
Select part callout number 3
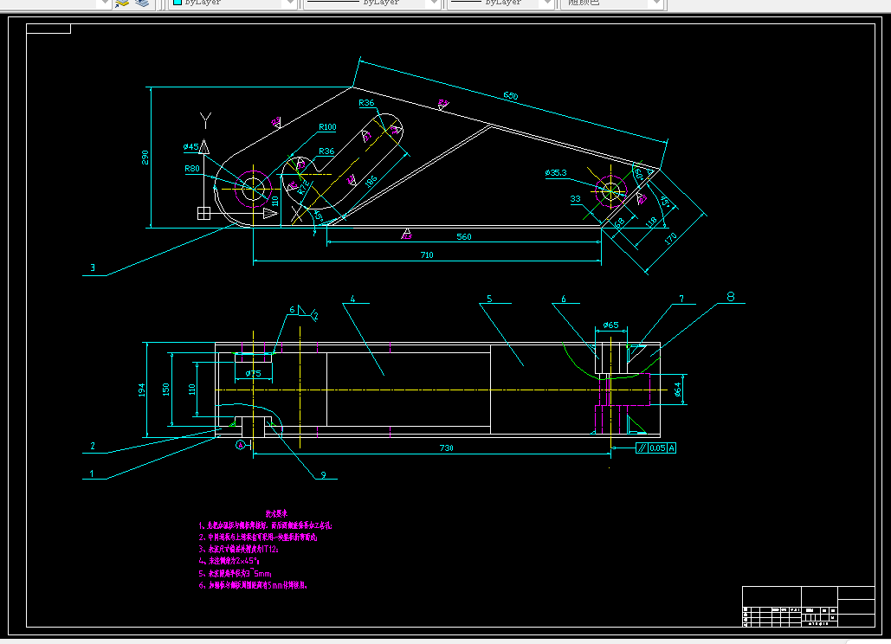(93, 267)
